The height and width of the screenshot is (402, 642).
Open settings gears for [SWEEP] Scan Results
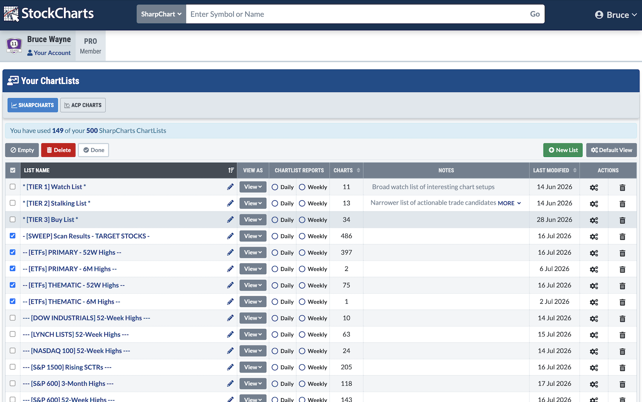point(594,237)
